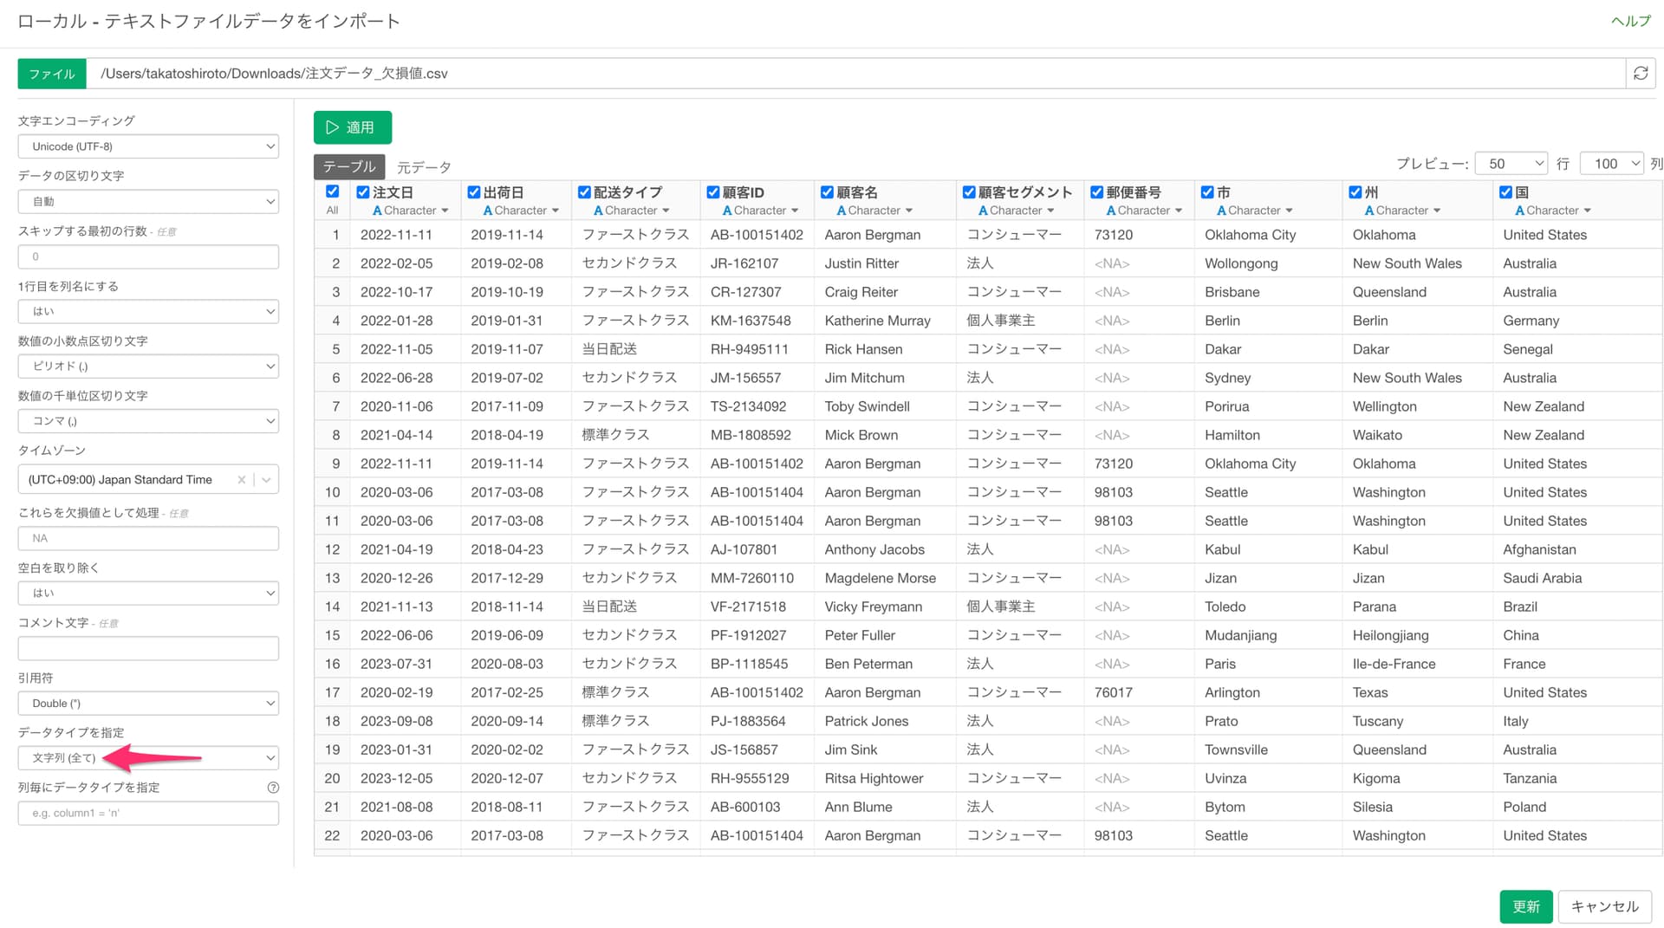Viewport: 1664px width, 928px height.
Task: Uncheck the 郵便番号 column checkbox
Action: [x=1097, y=192]
